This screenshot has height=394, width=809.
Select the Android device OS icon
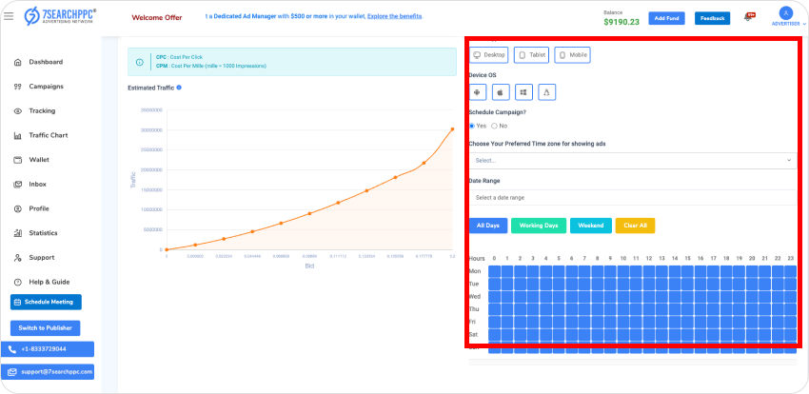[x=478, y=92]
